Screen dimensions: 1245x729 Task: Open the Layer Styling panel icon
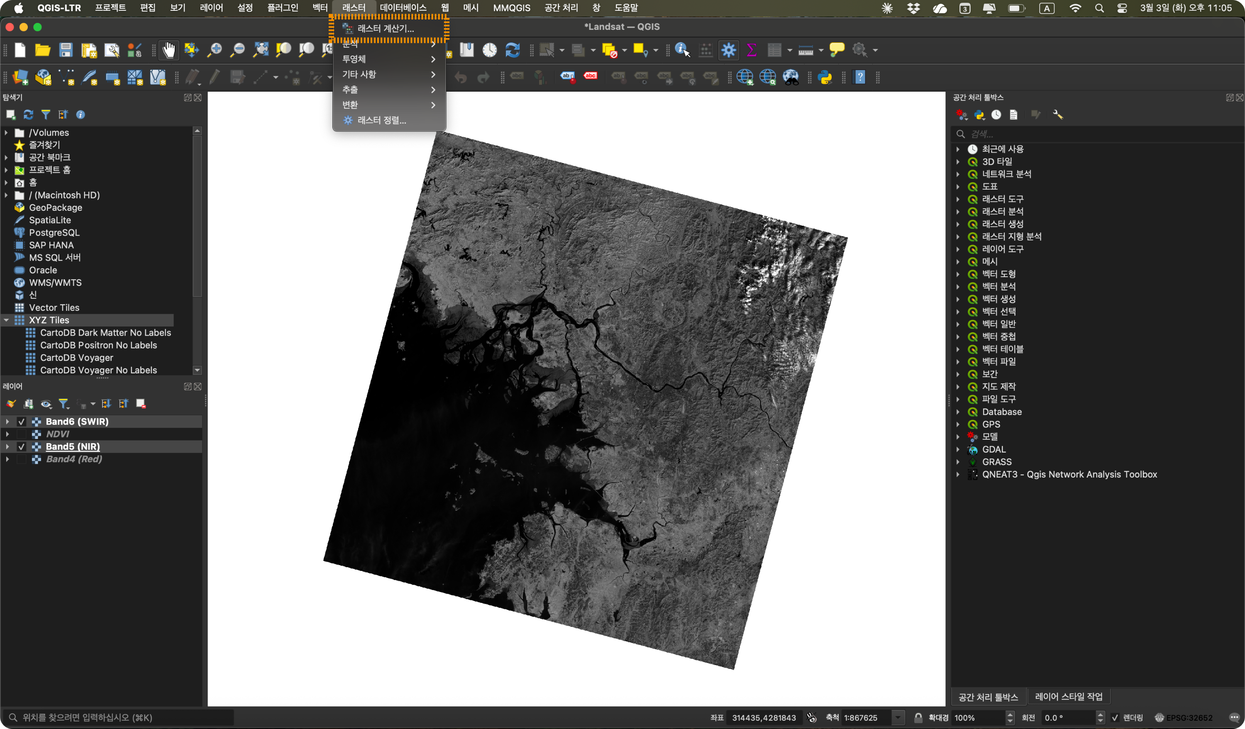(x=10, y=404)
